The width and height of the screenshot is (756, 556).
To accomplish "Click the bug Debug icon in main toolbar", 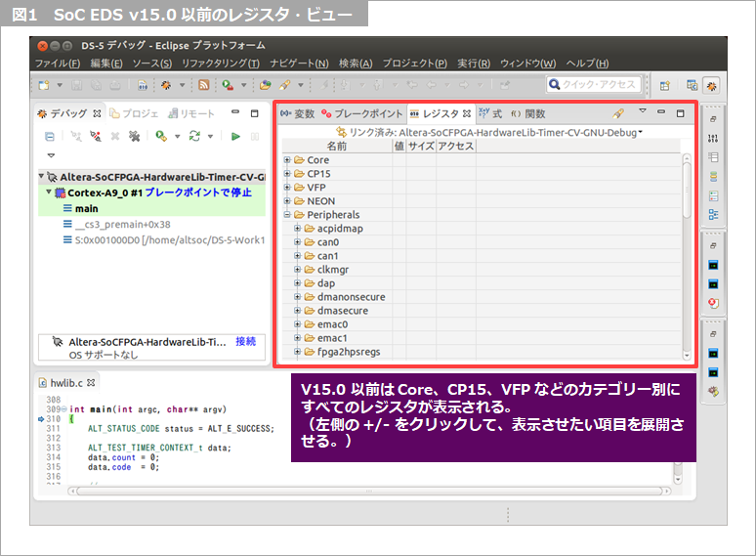I will (167, 86).
